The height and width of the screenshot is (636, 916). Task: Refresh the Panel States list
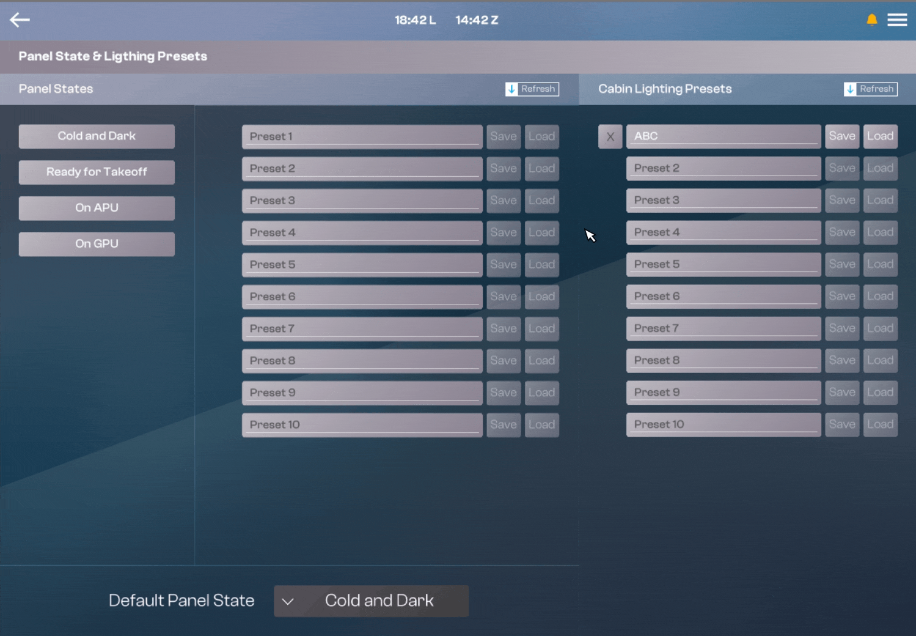tap(532, 89)
